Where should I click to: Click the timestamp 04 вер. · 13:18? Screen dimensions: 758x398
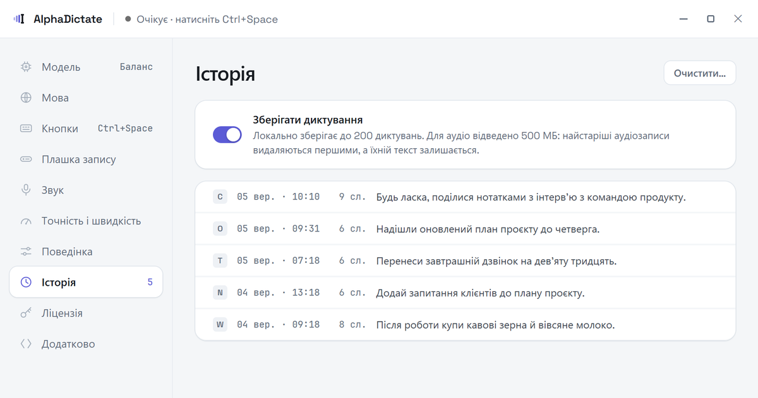coord(279,293)
